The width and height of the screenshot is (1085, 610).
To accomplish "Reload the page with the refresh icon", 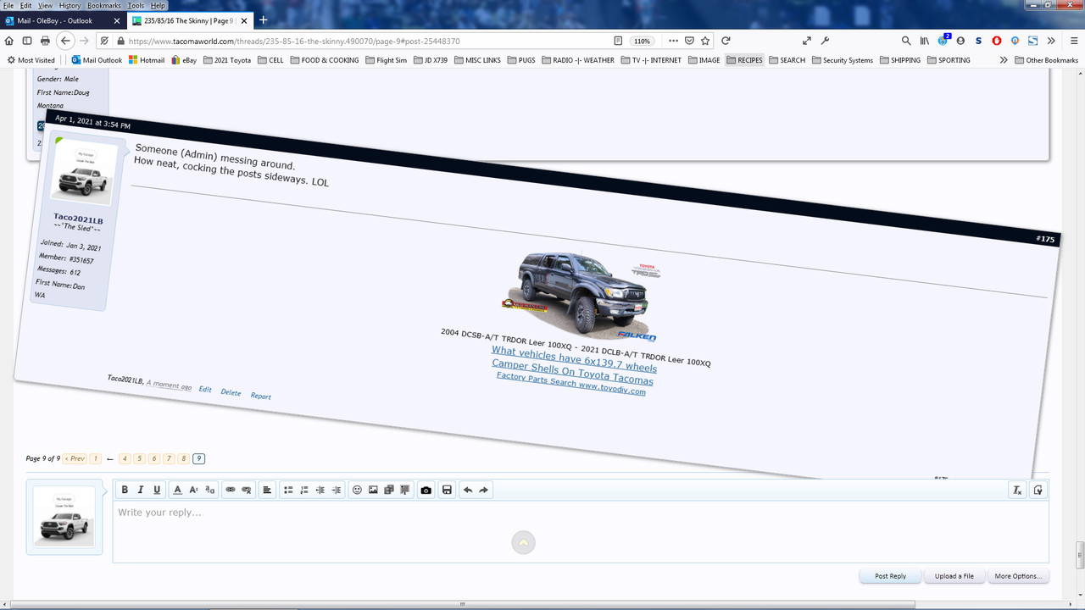I will (726, 41).
